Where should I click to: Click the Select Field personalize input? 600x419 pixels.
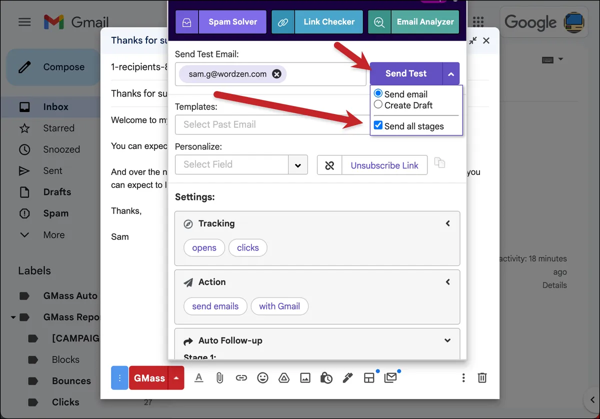232,164
